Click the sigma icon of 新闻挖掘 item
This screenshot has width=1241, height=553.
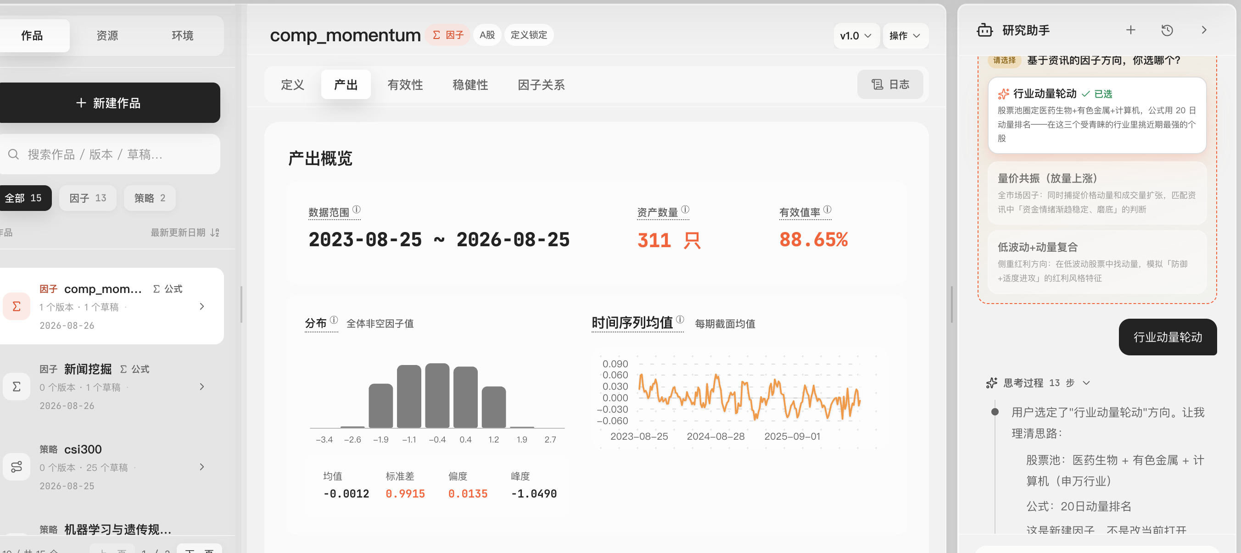pos(17,387)
